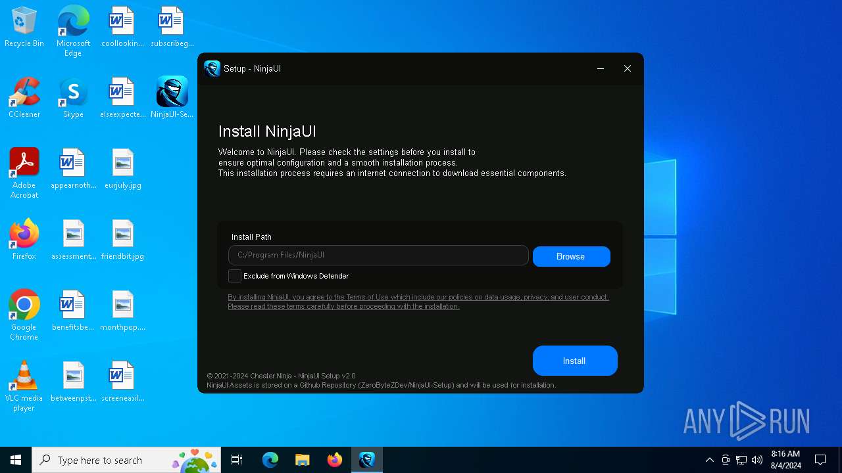Screen dimensions: 842x473
Task: Open the Recycle Bin desktop icon
Action: pos(24,28)
